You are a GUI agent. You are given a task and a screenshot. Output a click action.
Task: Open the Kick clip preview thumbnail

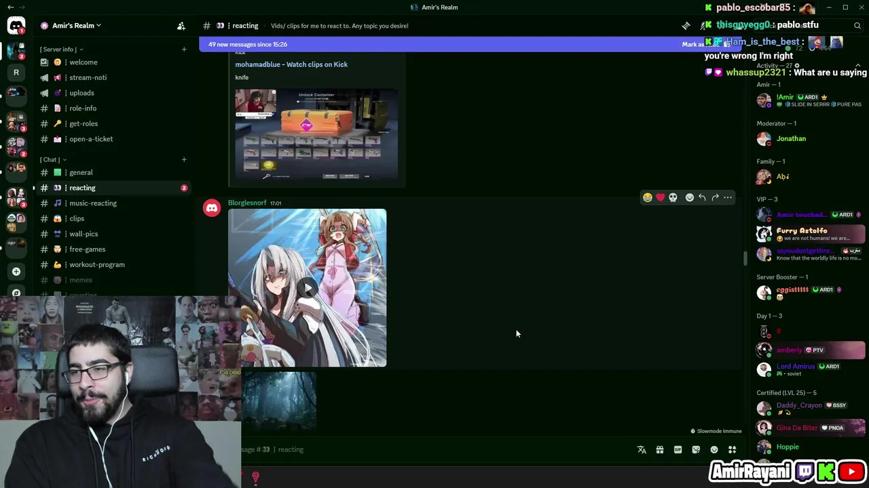coord(316,134)
